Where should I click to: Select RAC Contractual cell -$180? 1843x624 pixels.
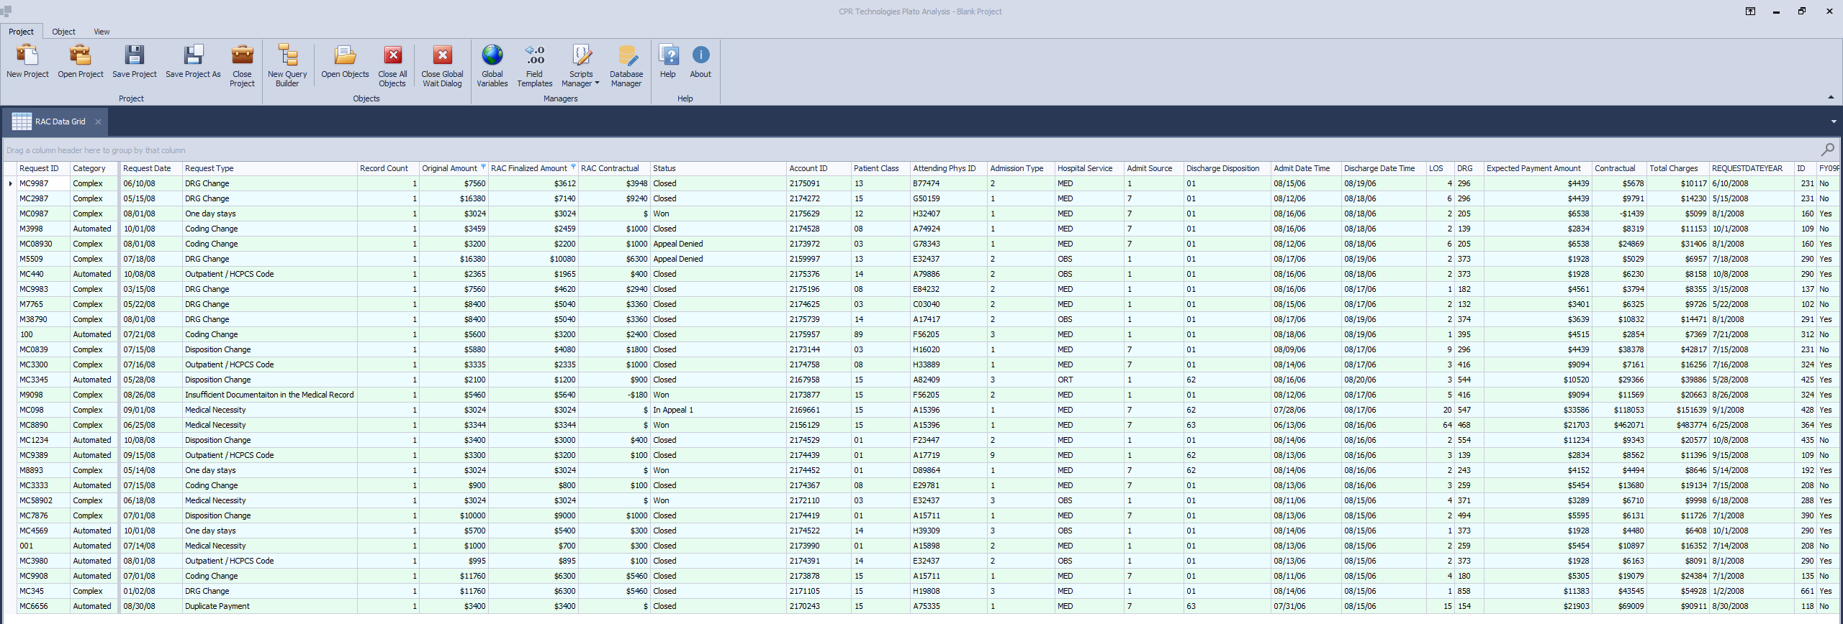(614, 395)
